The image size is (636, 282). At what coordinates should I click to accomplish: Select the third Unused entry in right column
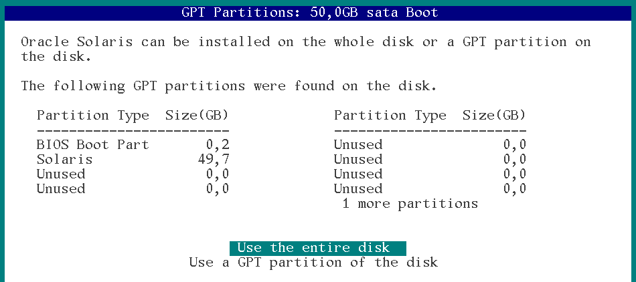click(358, 174)
